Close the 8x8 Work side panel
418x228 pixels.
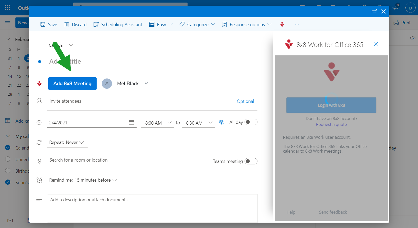pos(376,44)
